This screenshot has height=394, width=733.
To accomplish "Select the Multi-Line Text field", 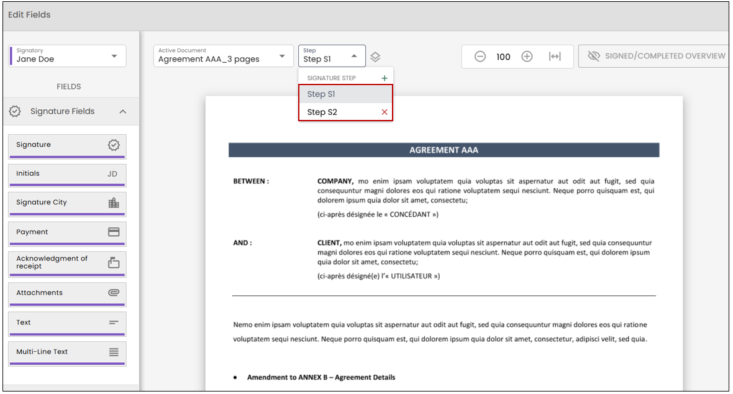I will point(67,353).
